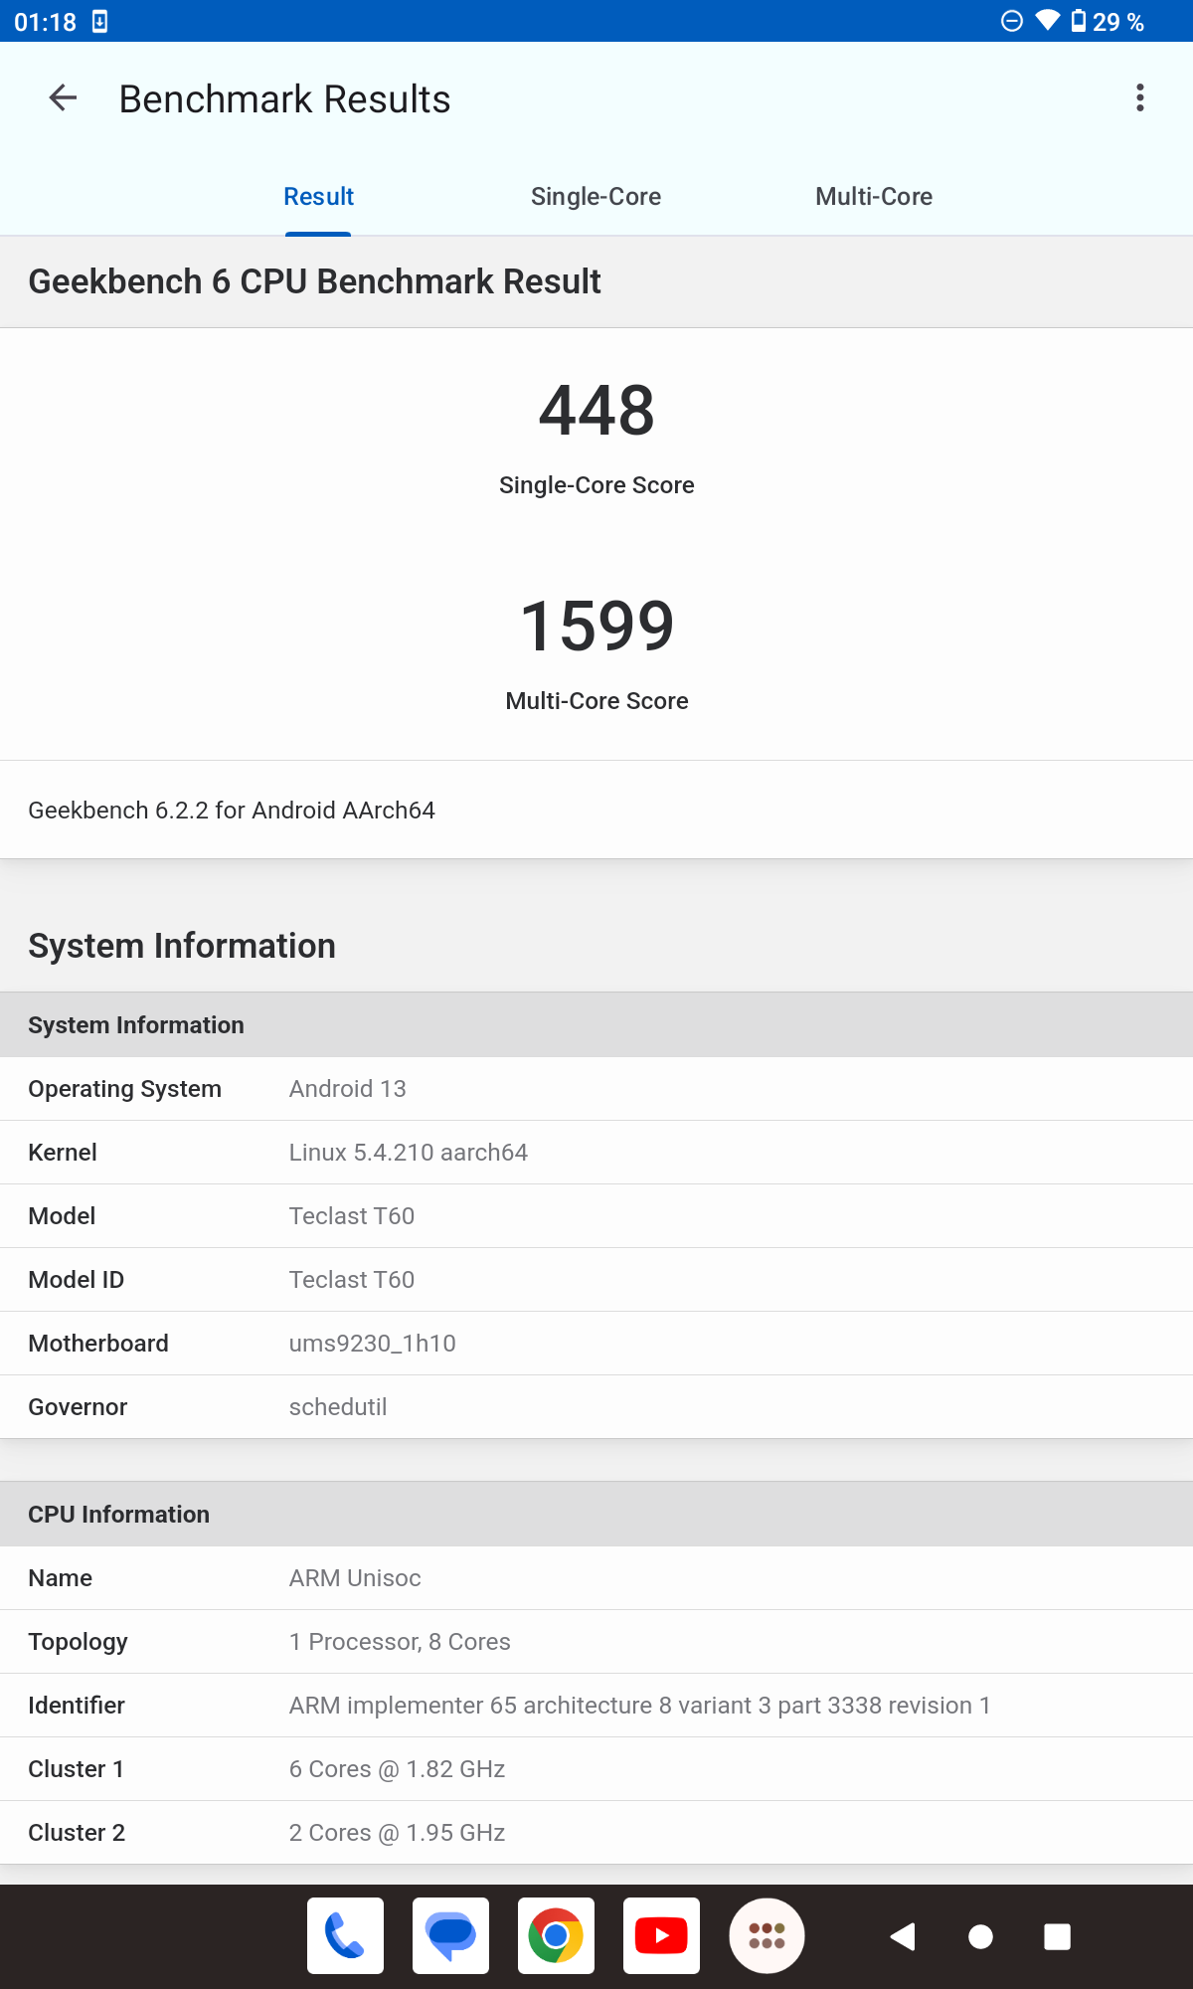Tap the Wi-Fi icon in status bar

click(1047, 21)
